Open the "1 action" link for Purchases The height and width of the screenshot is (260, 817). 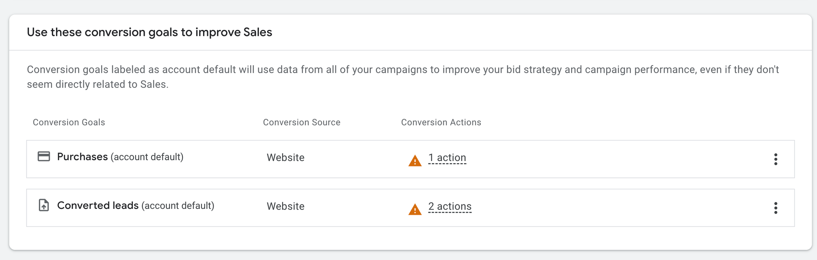(447, 158)
